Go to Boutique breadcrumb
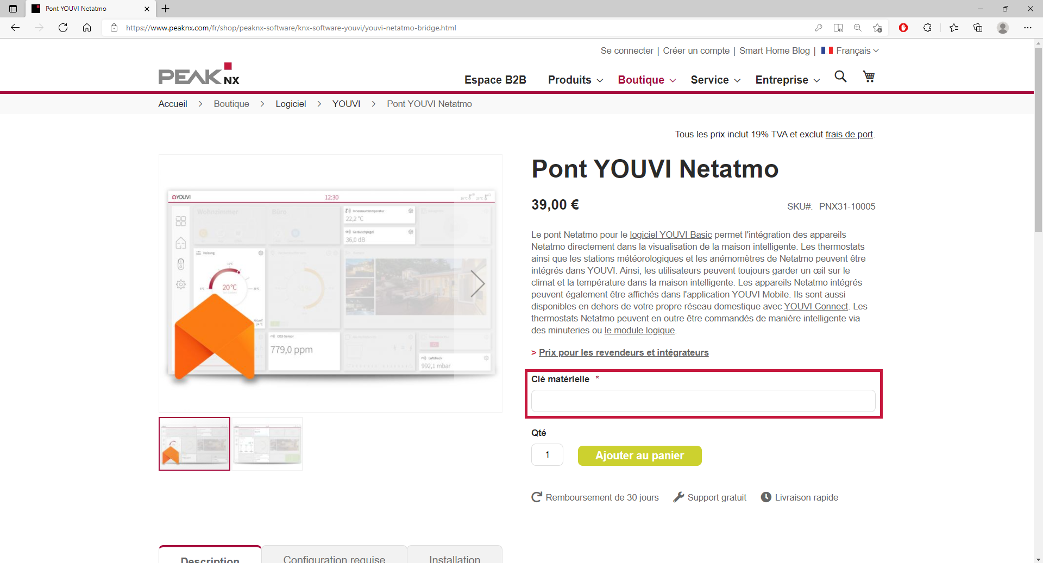 pyautogui.click(x=231, y=104)
